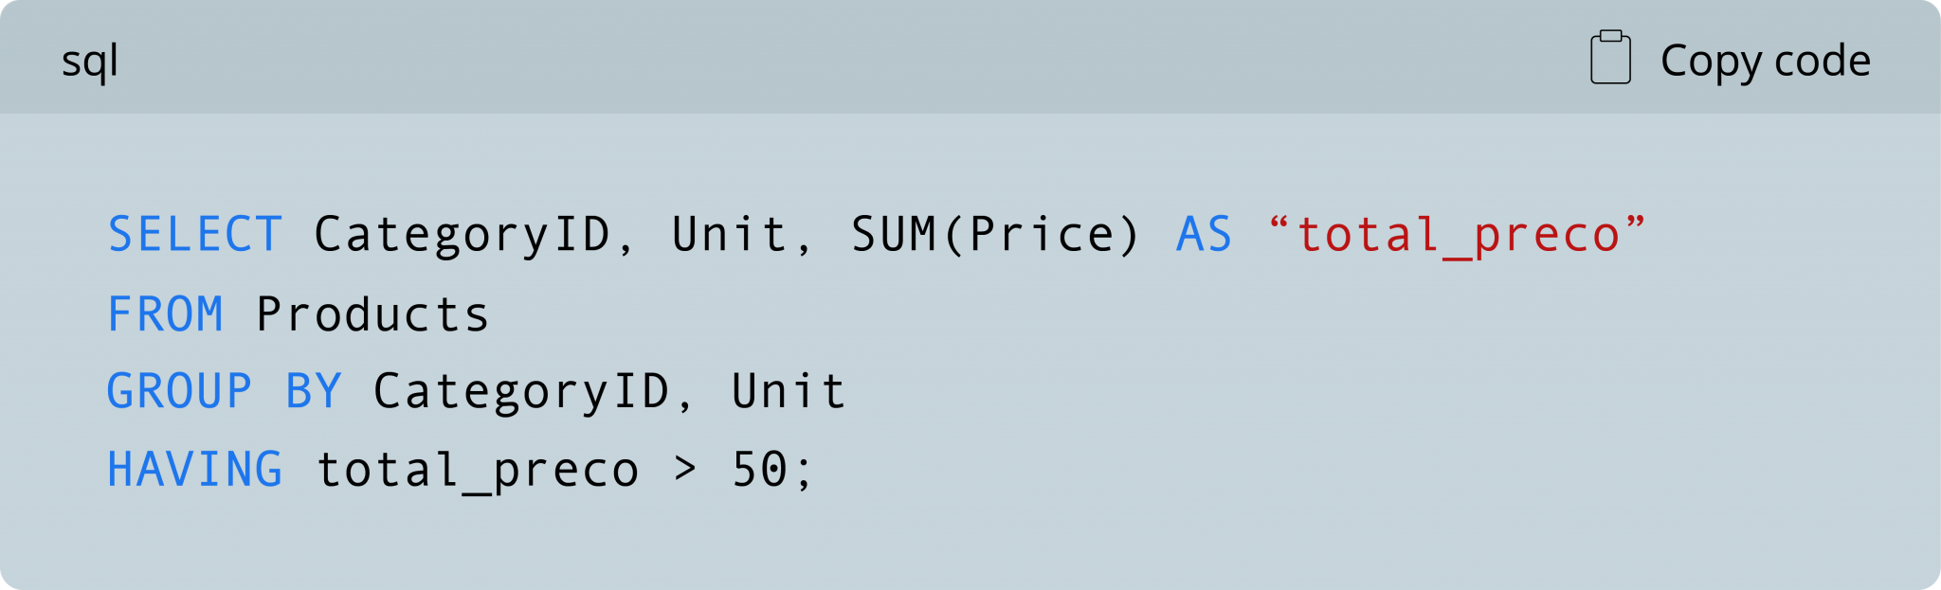Click the greater-than operator after total_preco
1941x590 pixels.
687,468
